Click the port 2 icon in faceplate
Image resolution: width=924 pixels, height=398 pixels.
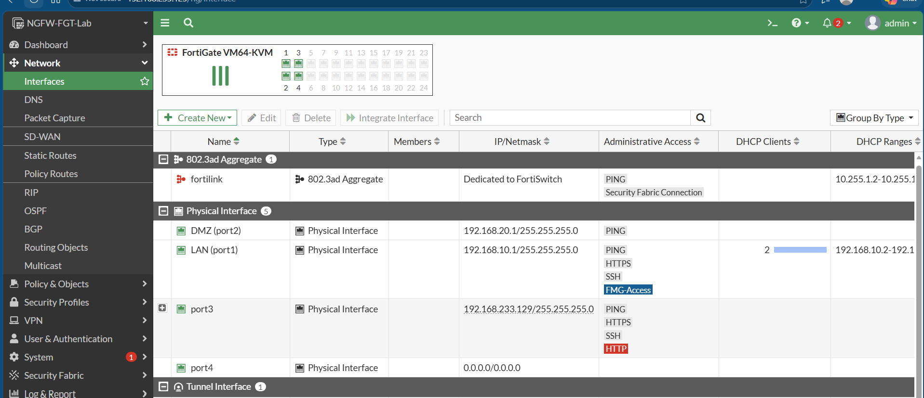[x=286, y=76]
